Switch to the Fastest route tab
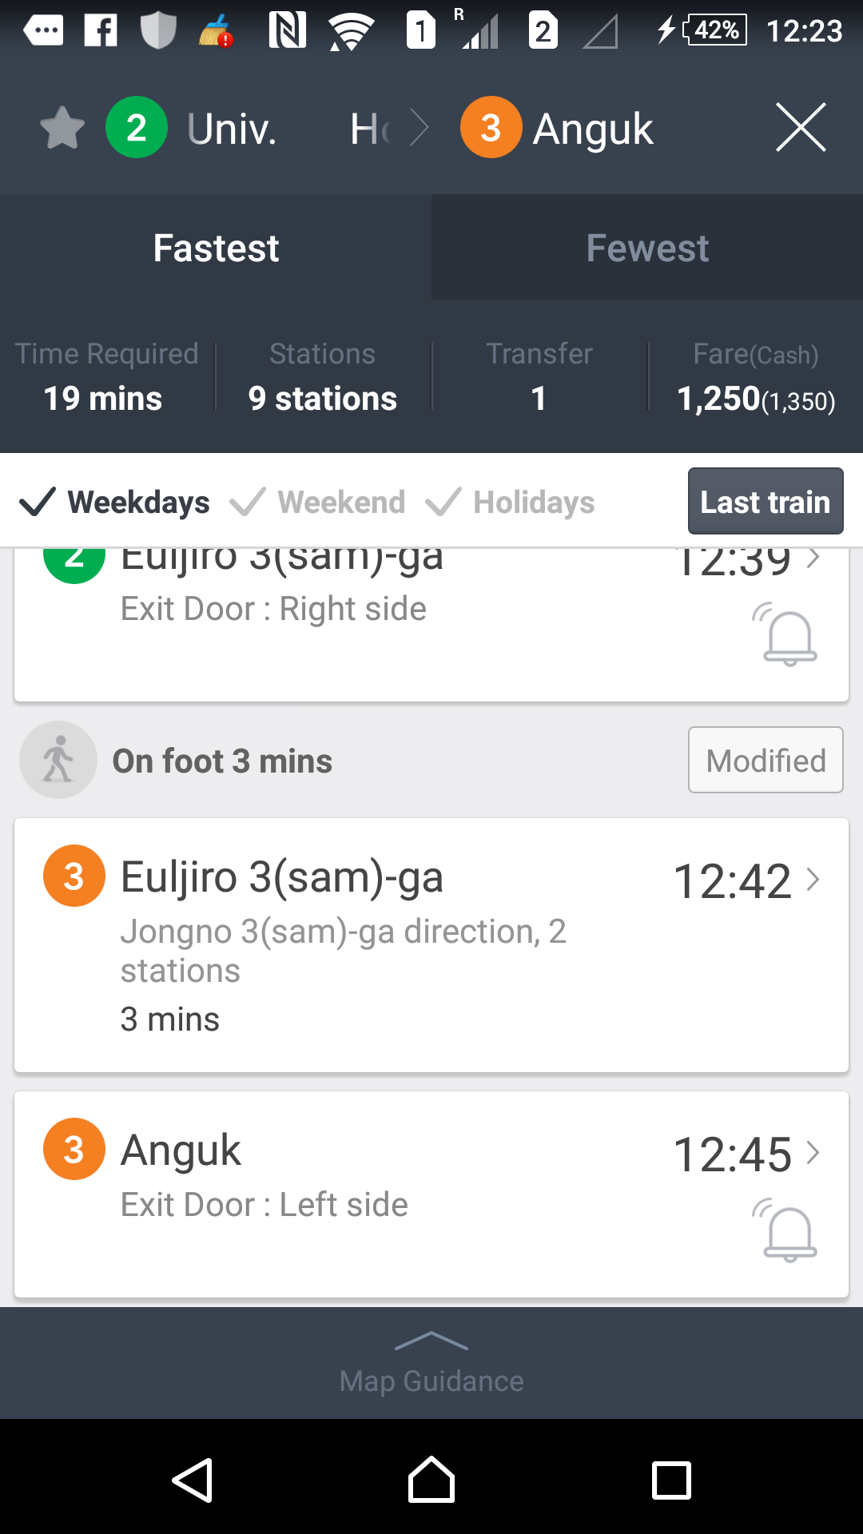 point(216,248)
